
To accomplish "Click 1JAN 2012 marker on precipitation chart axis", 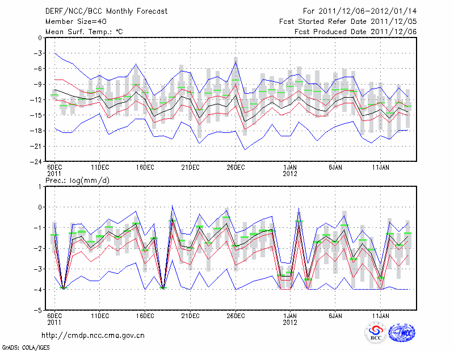I will click(290, 318).
